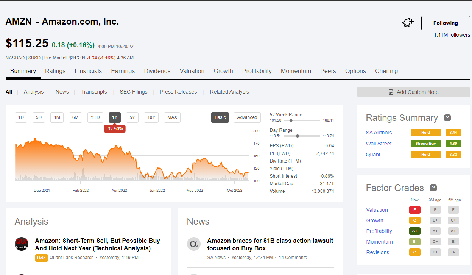The height and width of the screenshot is (275, 472).
Task: Click the Add Custom Note button
Action: [413, 92]
